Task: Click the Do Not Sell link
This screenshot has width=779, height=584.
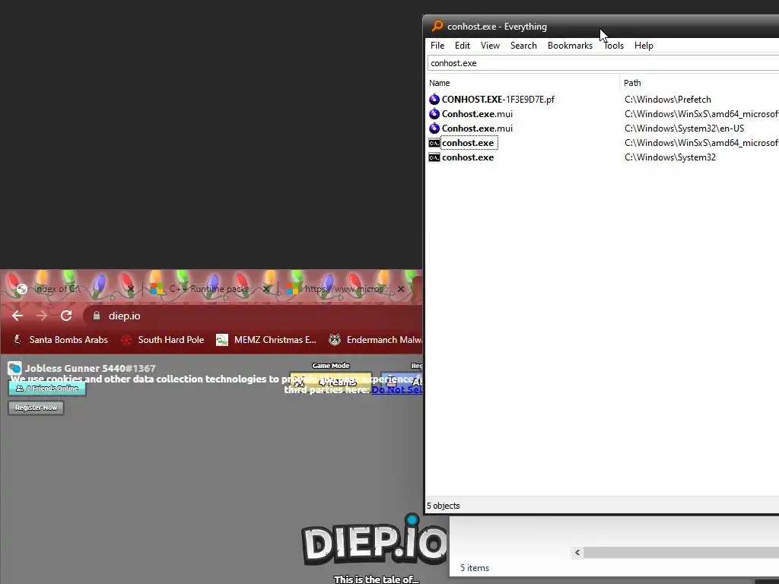Action: click(397, 390)
